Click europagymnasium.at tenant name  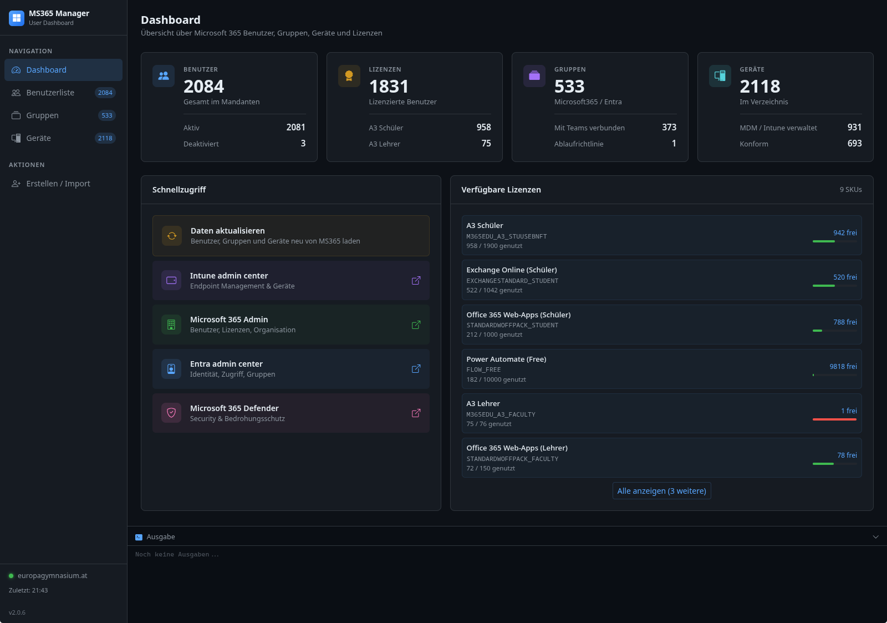coord(53,576)
